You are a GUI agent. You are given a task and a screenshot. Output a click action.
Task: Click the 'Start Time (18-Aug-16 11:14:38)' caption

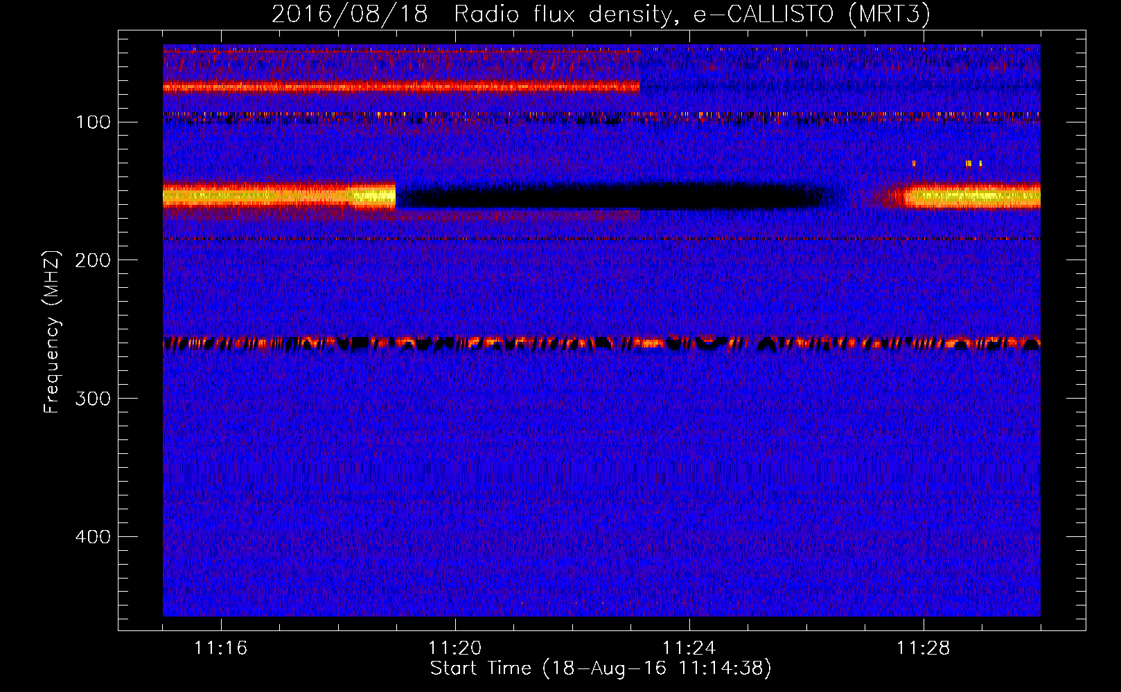click(601, 668)
